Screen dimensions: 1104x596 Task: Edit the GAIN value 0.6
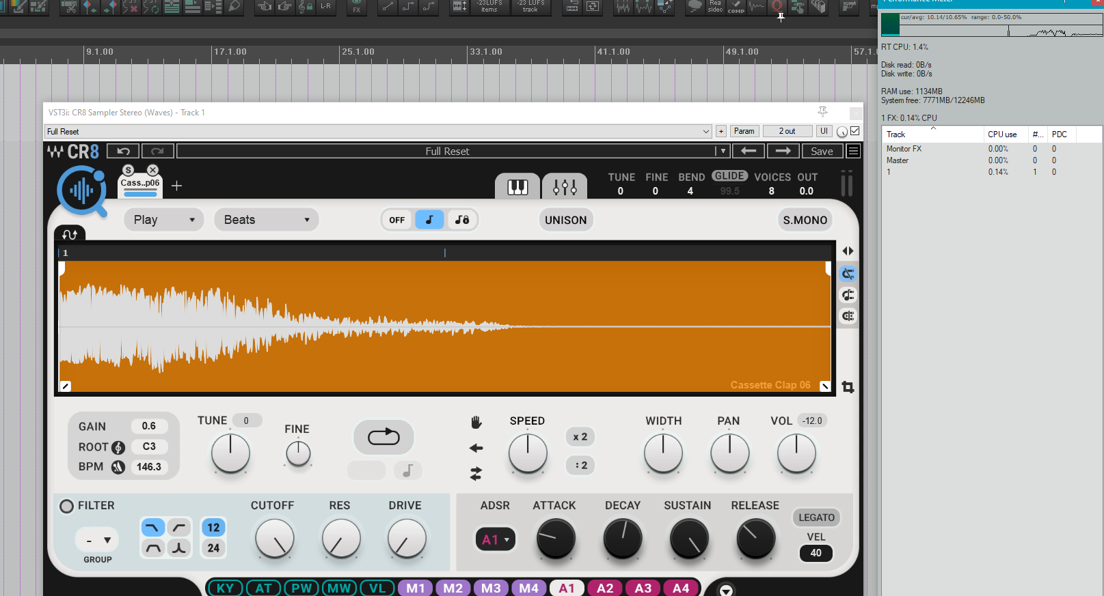[149, 426]
